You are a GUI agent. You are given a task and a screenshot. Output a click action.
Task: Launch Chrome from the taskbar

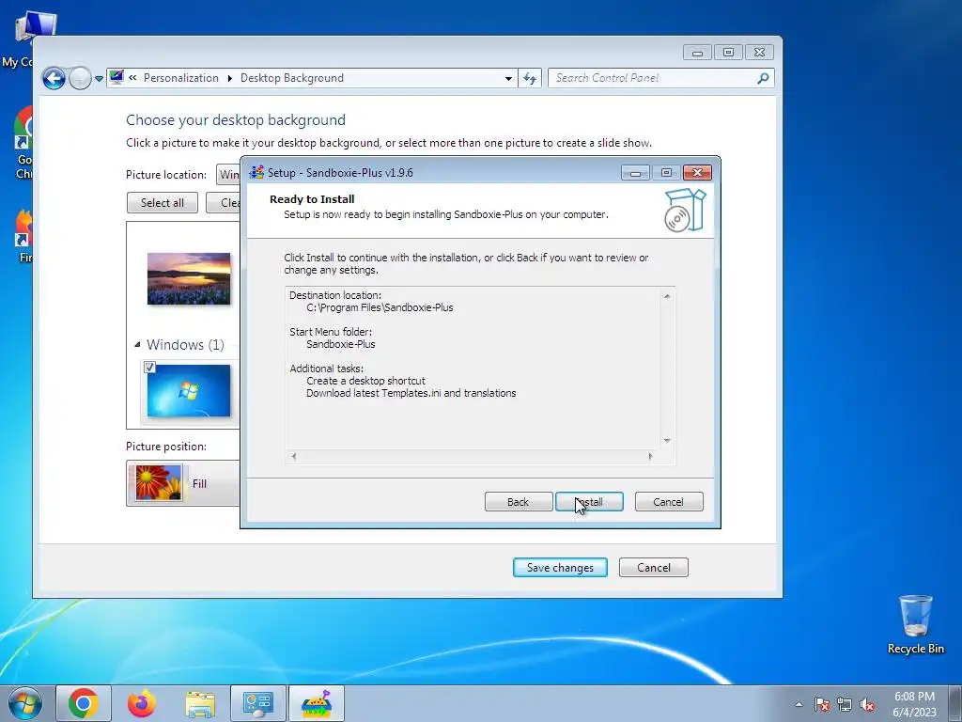pos(84,703)
